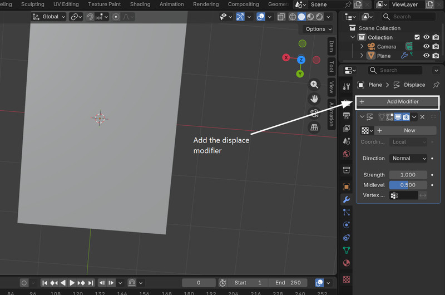Open the Particles properties tab

coord(346,213)
